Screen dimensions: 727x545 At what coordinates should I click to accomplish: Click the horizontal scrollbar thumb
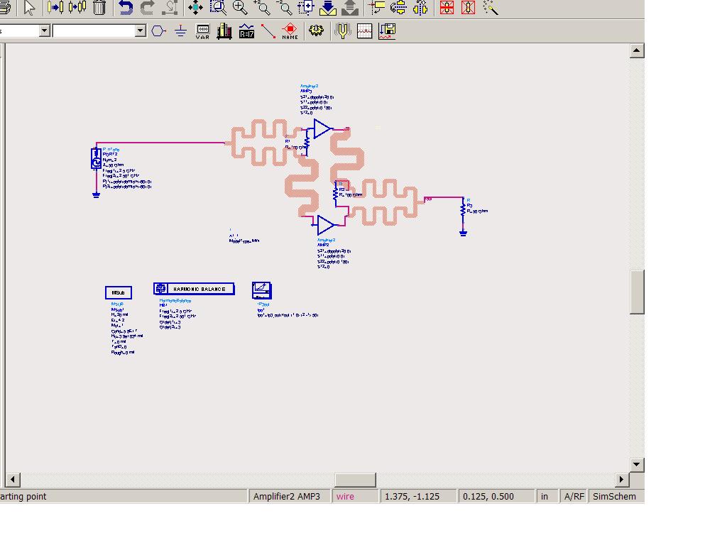click(x=355, y=480)
